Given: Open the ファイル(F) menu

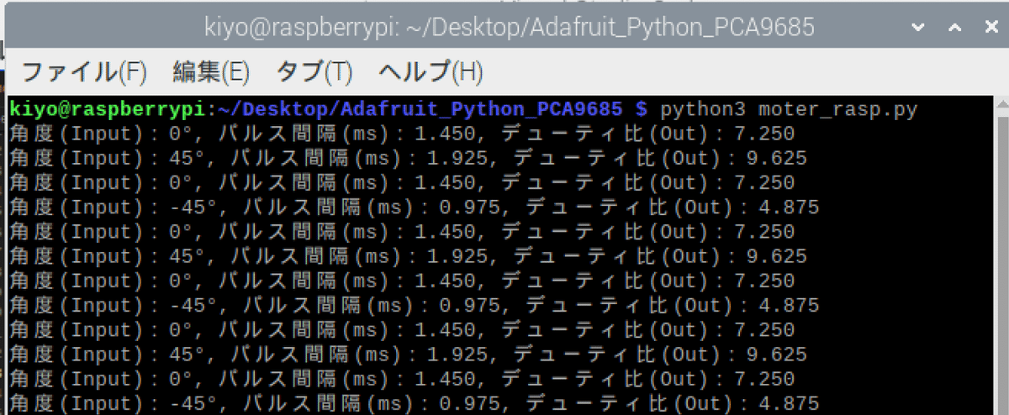Looking at the screenshot, I should (83, 72).
